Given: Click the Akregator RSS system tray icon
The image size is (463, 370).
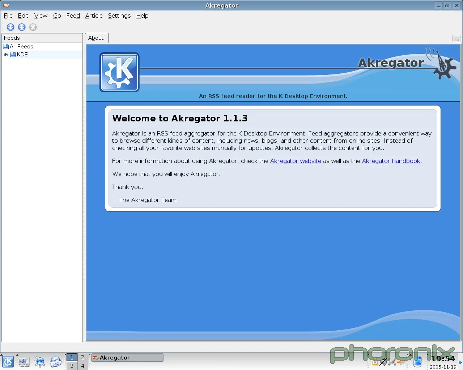Looking at the screenshot, I should pyautogui.click(x=400, y=362).
